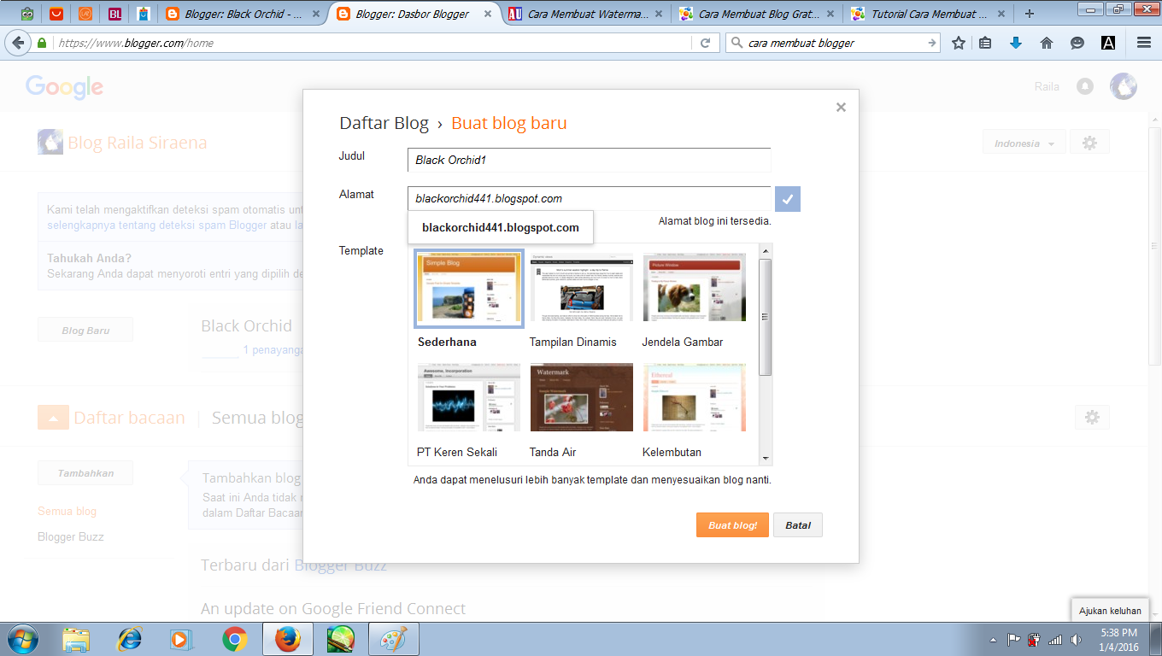This screenshot has width=1162, height=656.
Task: Switch to Blogger: Black Orchid tab
Action: [243, 14]
